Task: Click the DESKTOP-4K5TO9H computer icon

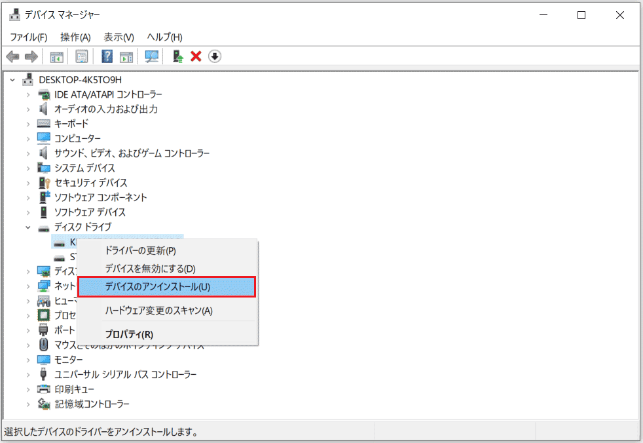Action: 28,79
